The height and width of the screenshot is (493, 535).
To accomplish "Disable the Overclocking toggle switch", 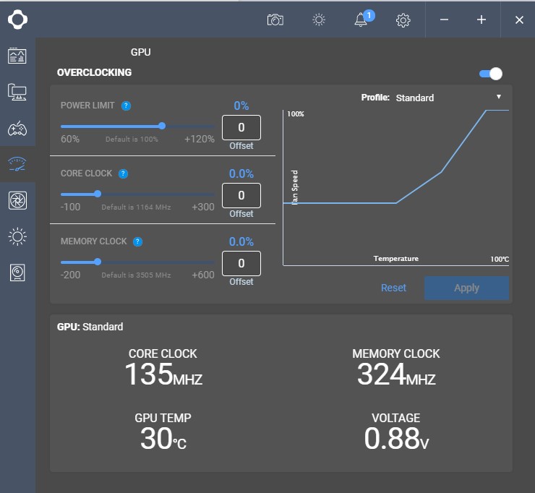I will click(490, 73).
